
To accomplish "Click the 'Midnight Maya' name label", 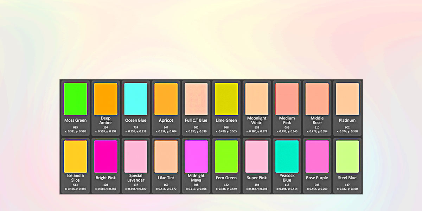I will pos(196,178).
